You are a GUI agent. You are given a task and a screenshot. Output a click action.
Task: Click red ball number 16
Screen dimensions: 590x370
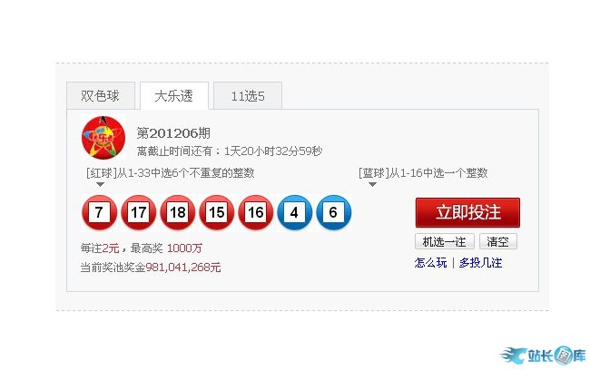[x=256, y=212]
